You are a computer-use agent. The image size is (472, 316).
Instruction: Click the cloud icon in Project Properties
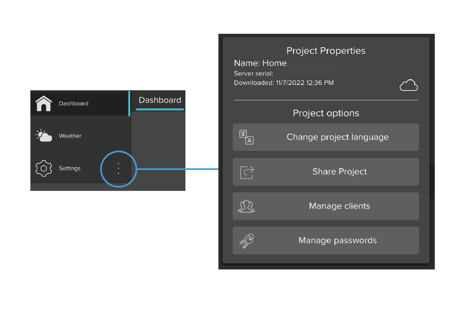point(409,86)
